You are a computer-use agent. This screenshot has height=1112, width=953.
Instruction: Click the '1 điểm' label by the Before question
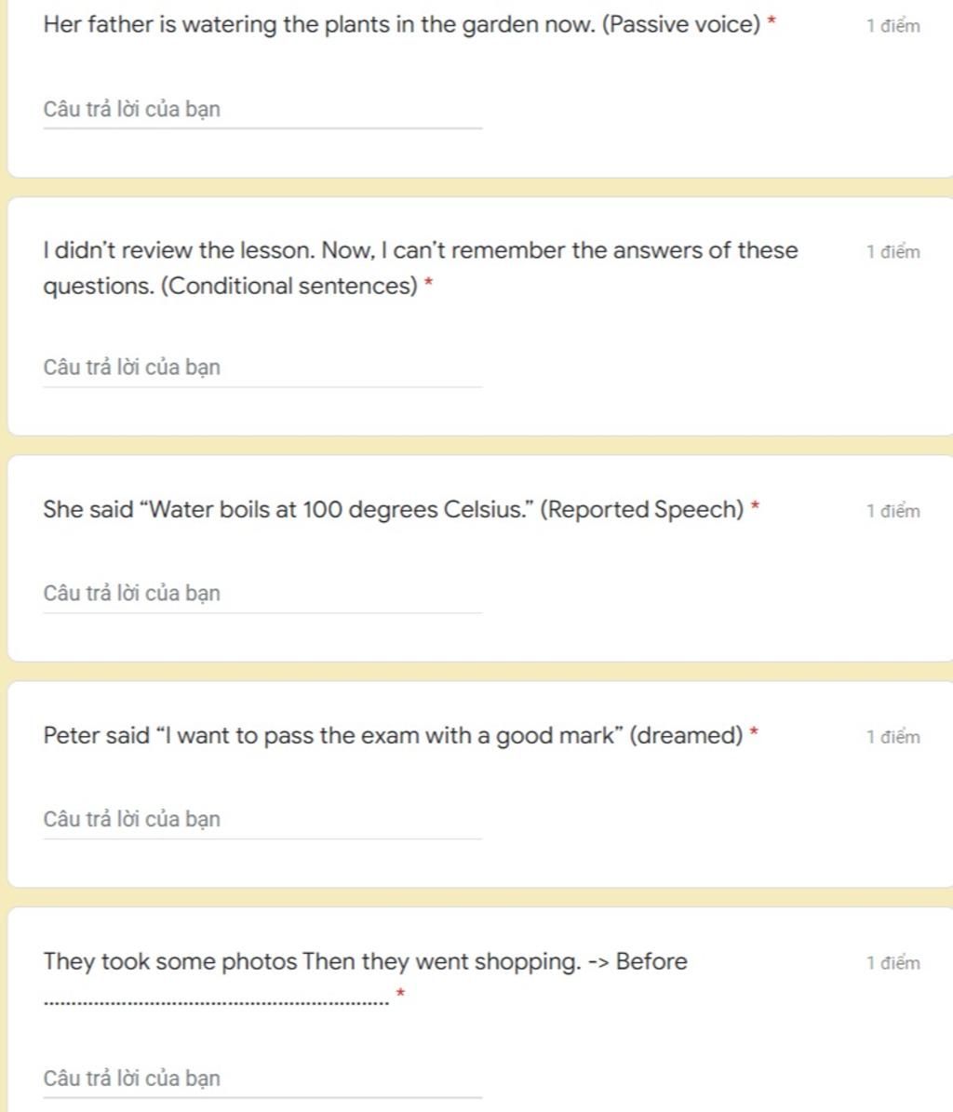point(893,963)
